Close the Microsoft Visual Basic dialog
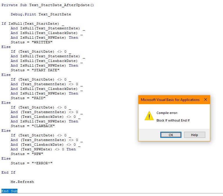 click(x=206, y=100)
